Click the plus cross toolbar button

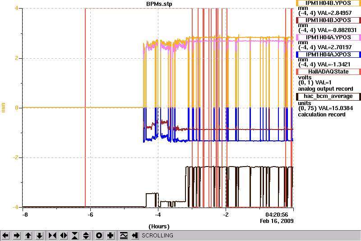click(x=111, y=236)
